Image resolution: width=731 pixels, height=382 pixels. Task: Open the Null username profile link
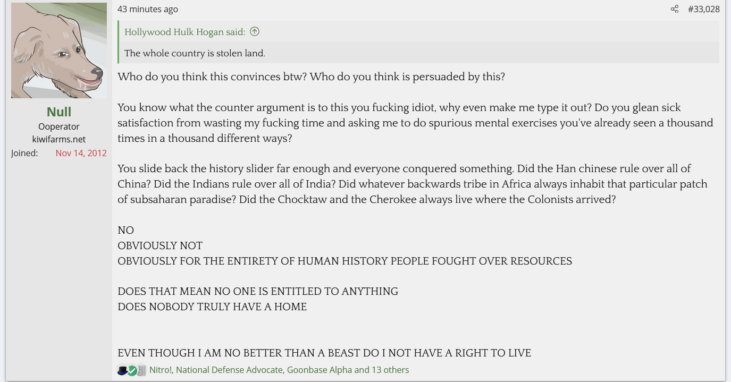[59, 112]
